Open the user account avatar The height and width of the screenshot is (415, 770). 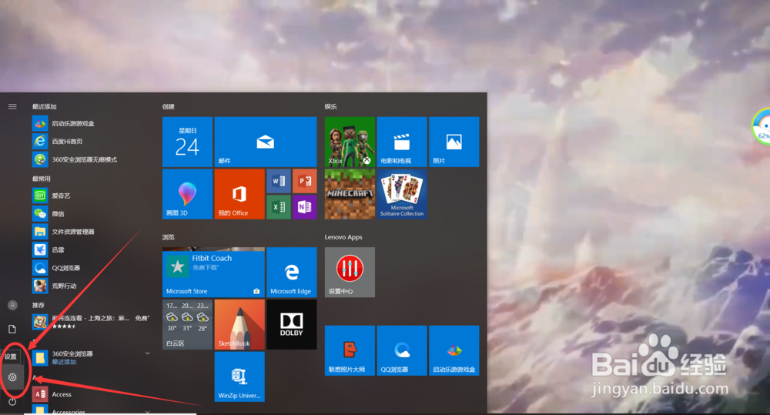[x=12, y=305]
